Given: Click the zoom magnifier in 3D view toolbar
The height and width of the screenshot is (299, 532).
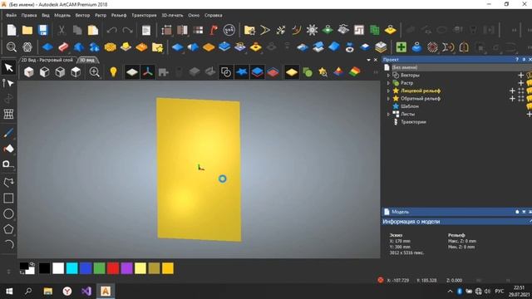Looking at the screenshot, I should [94, 72].
